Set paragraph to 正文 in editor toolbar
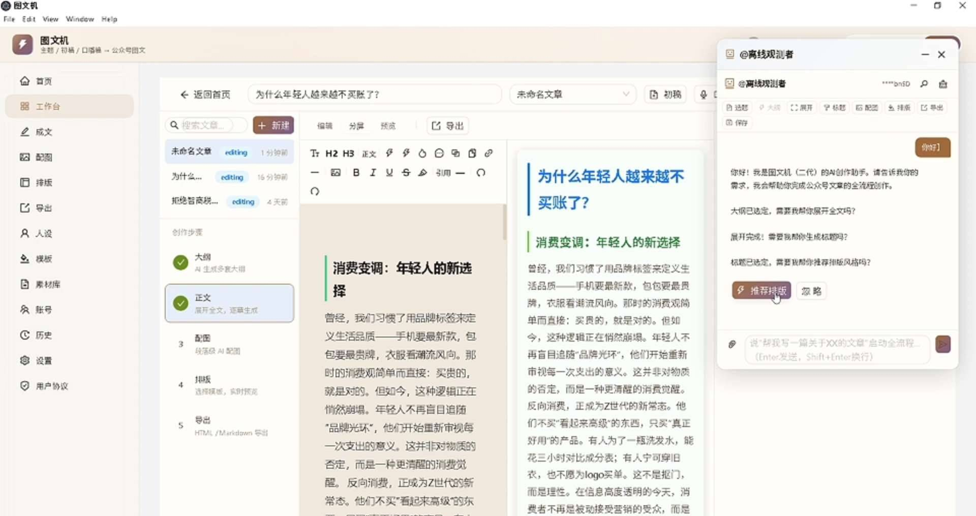The image size is (976, 516). coord(369,154)
